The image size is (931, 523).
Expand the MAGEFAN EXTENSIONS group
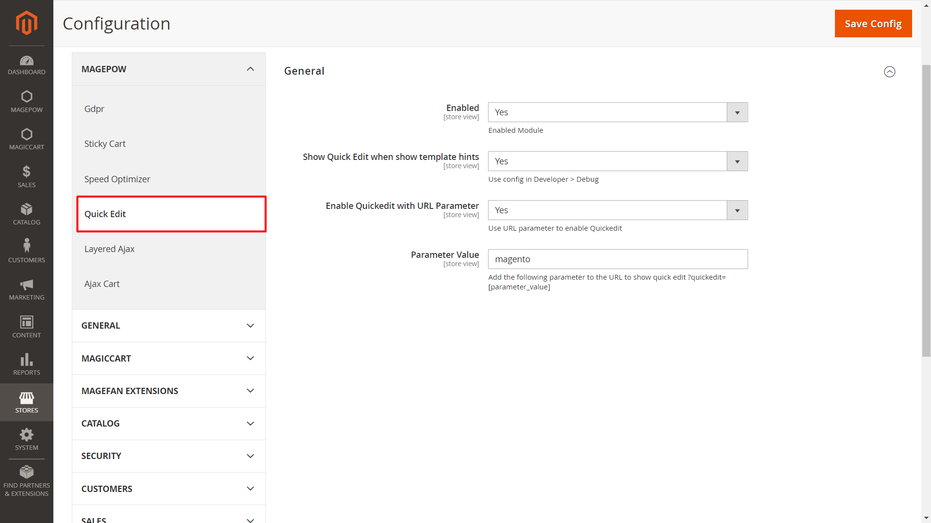[168, 391]
